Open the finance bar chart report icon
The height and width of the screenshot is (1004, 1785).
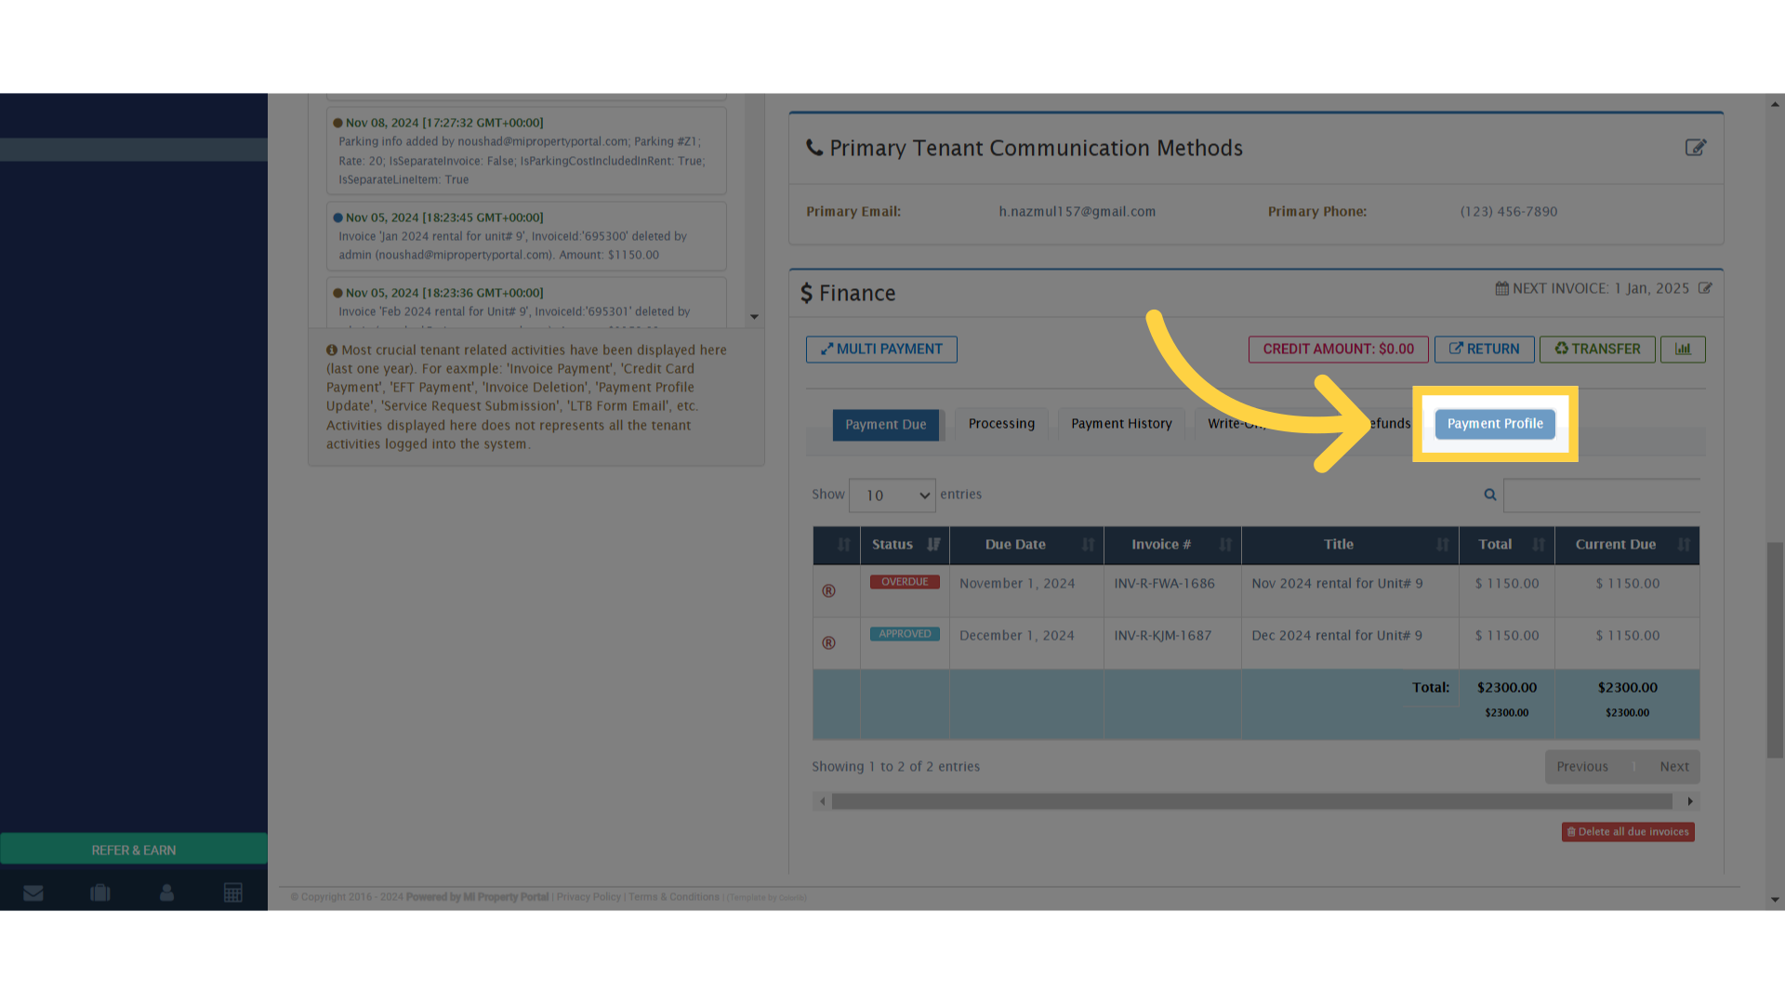(1683, 350)
